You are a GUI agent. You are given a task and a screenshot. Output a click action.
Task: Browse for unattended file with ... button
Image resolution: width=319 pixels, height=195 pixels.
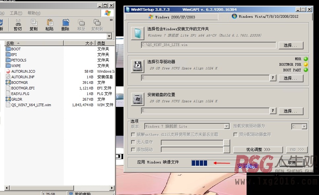pyautogui.click(x=227, y=143)
